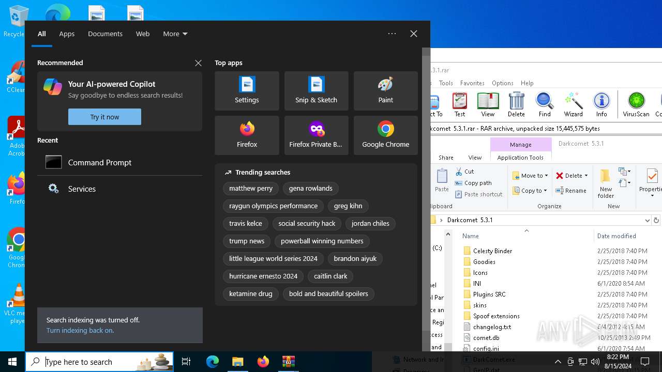Open Action Center notifications icon

645,362
